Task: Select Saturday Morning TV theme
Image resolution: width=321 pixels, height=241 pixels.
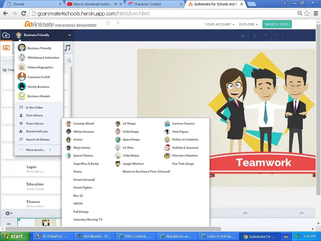Action: coord(88,219)
